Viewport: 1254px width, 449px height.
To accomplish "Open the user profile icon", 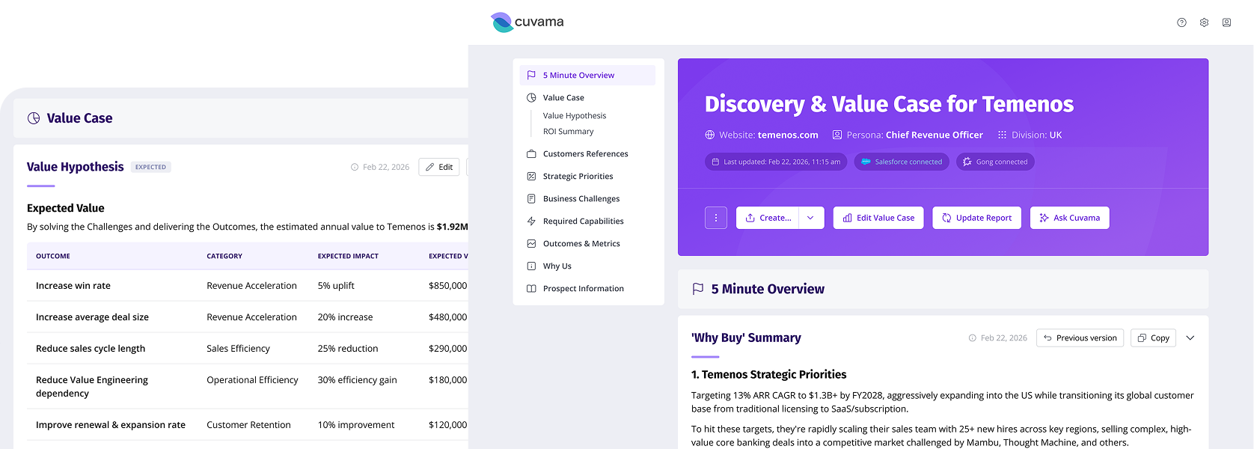I will pyautogui.click(x=1226, y=22).
